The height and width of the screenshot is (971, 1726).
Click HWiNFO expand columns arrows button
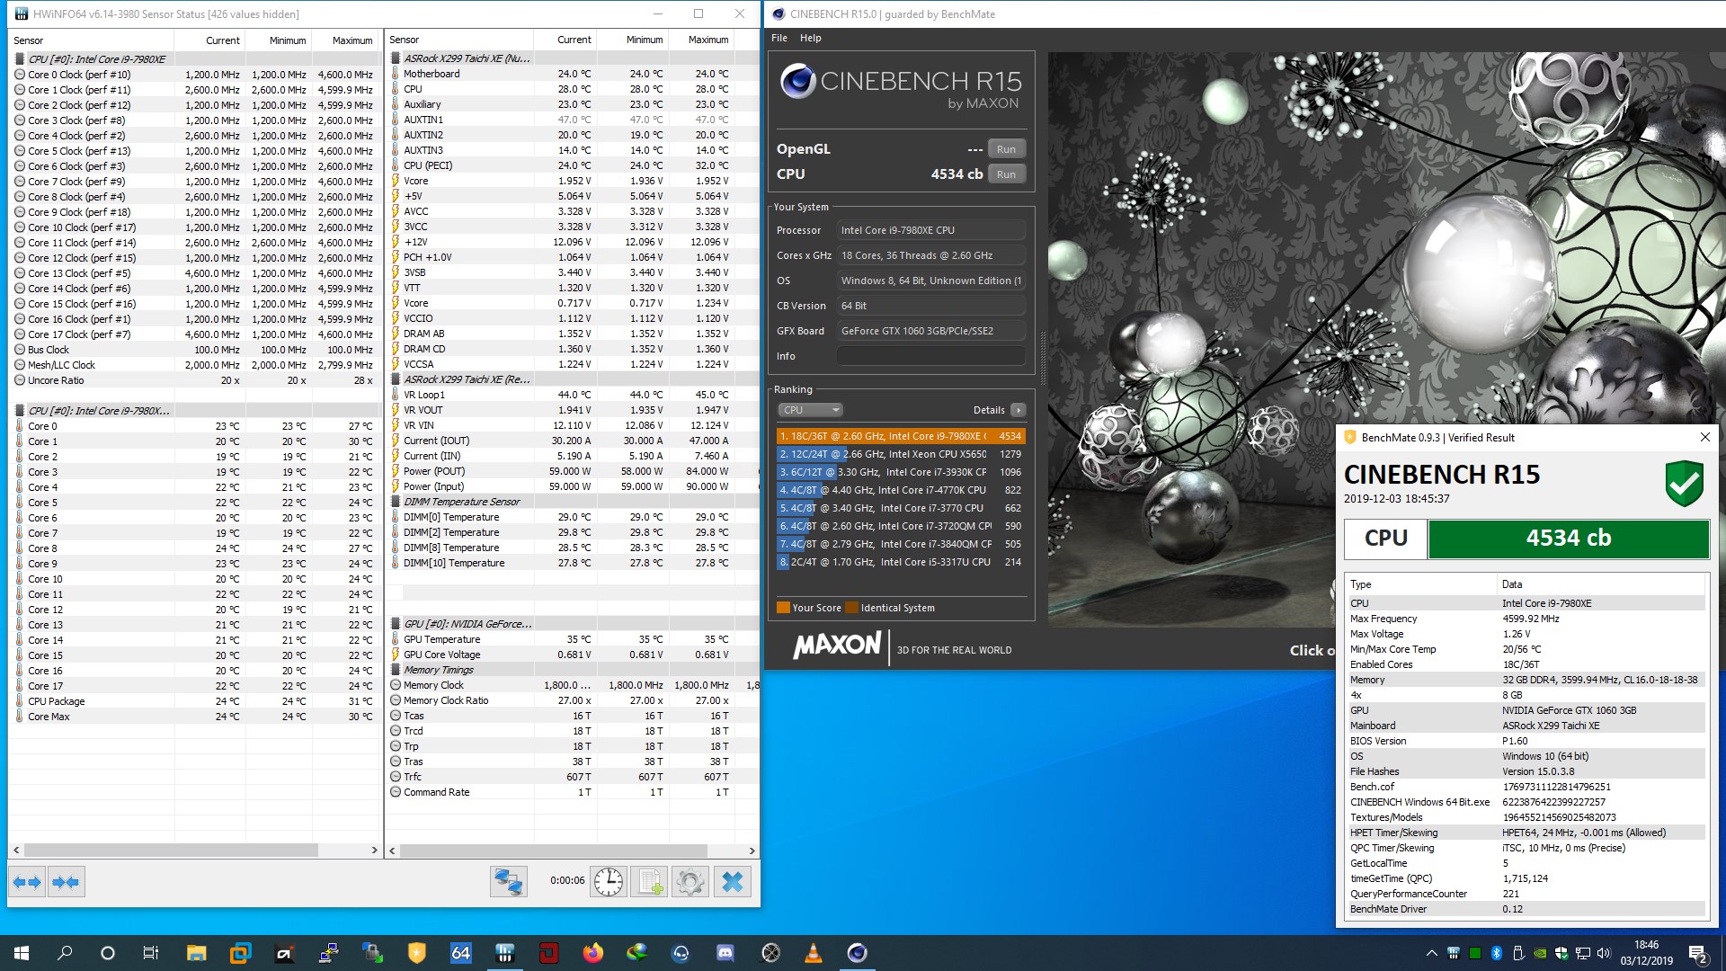(x=27, y=882)
